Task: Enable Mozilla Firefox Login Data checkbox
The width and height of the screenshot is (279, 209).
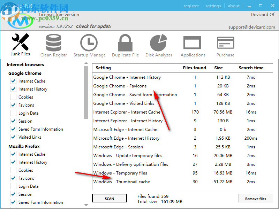Action: (13, 186)
